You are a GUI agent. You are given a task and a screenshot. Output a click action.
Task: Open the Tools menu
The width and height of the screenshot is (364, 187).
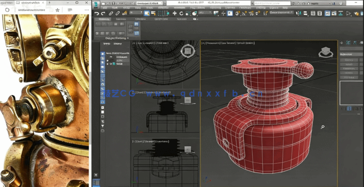tap(115, 8)
